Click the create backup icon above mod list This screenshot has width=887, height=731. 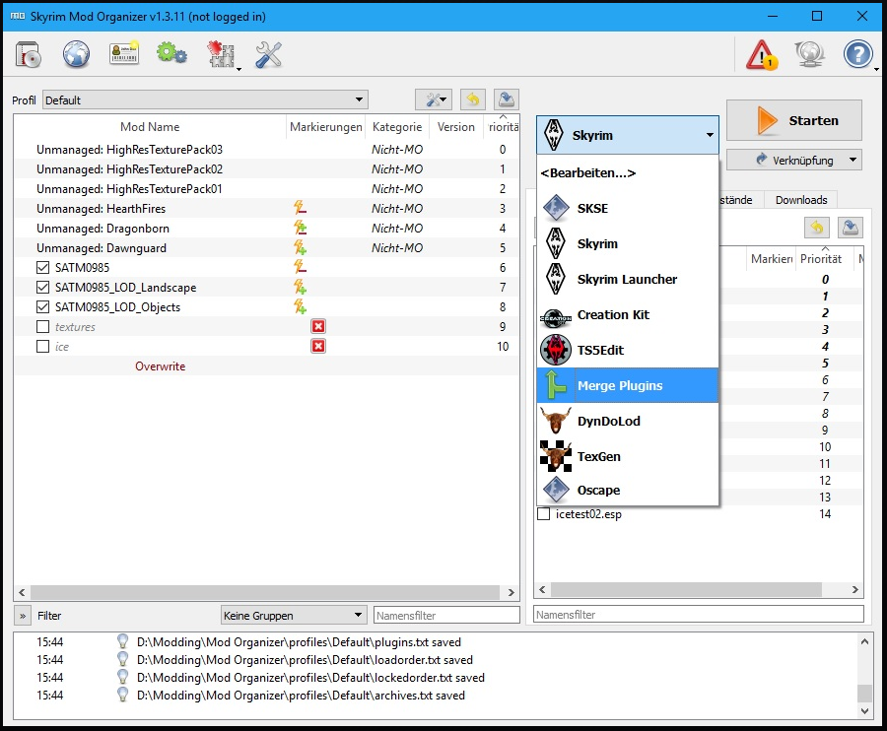(x=507, y=100)
